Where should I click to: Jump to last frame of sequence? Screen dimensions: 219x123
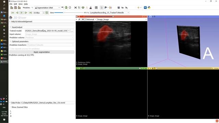pos(30,13)
